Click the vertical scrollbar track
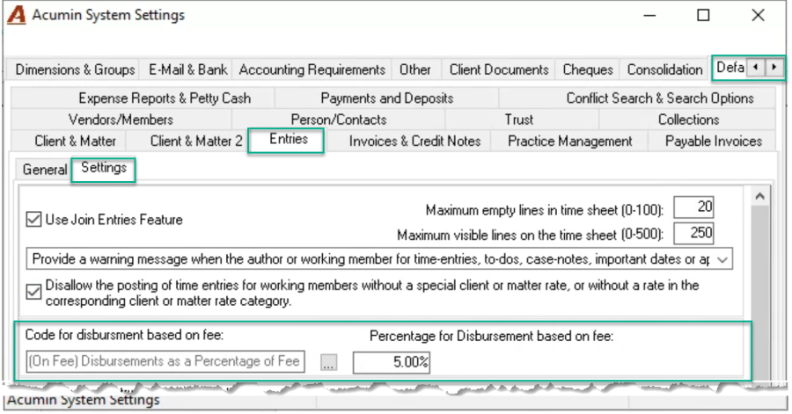 point(759,293)
